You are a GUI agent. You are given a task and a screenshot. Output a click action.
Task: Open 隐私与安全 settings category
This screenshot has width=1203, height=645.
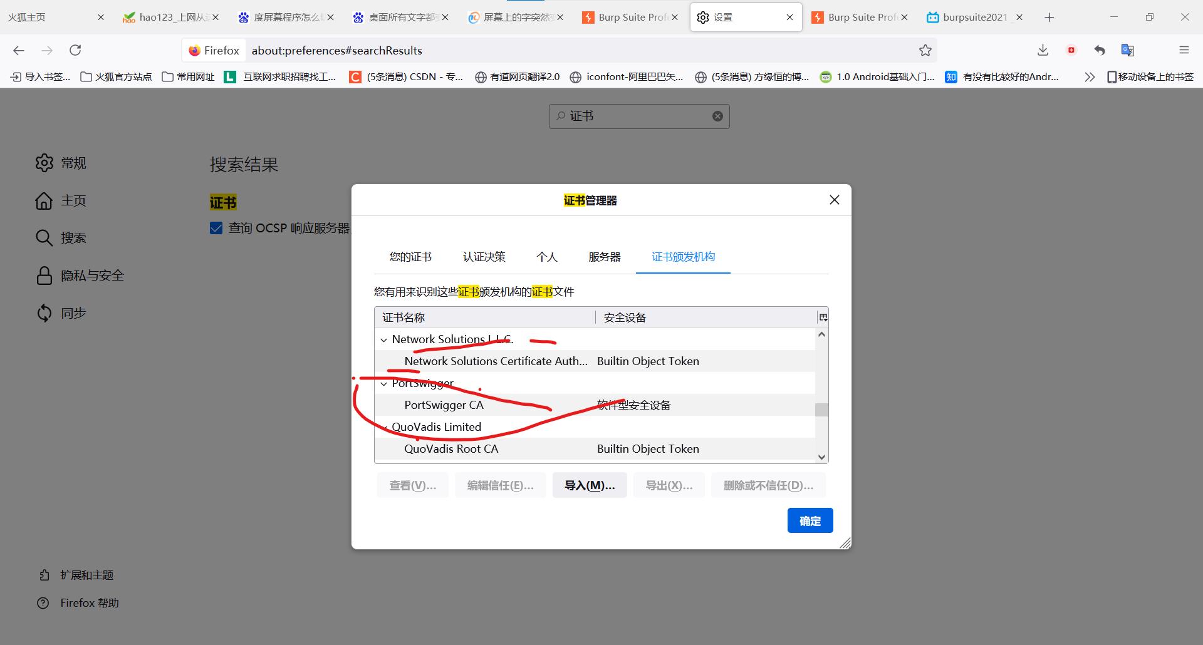[80, 276]
